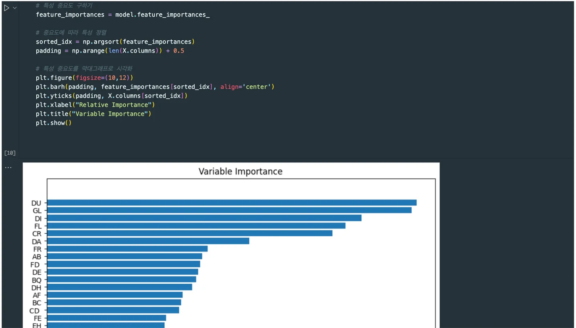Click the 'DH' y-axis label

coord(36,288)
